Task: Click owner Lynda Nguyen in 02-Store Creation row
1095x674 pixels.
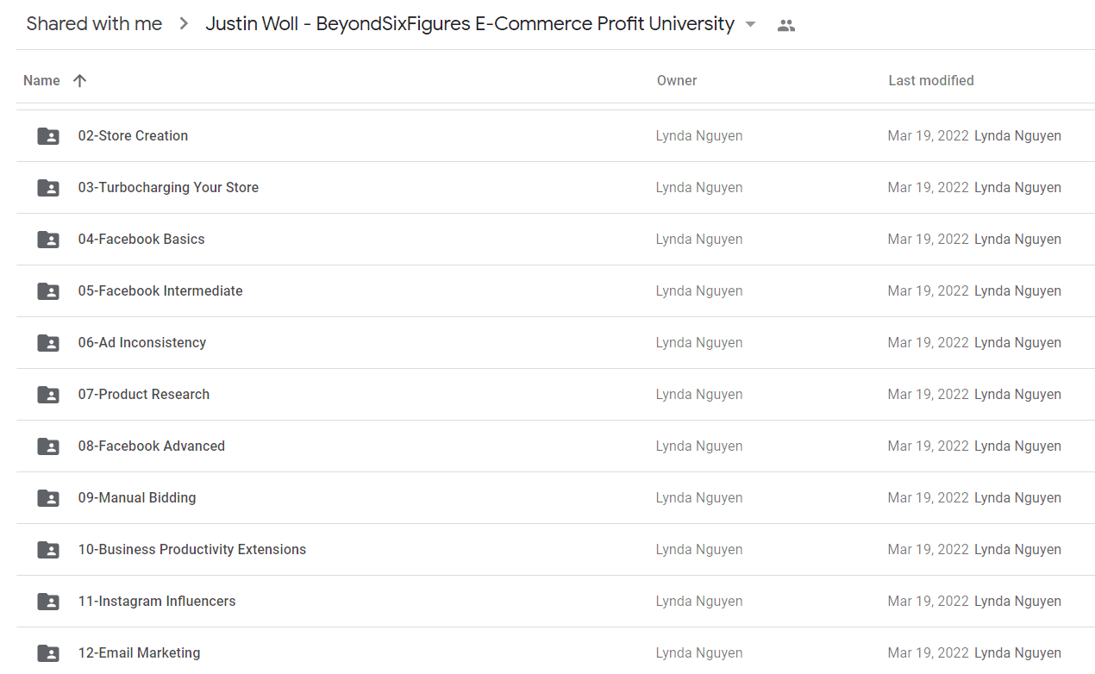Action: [699, 136]
